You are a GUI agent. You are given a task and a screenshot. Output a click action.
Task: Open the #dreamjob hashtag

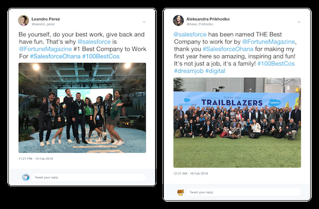[x=189, y=71]
